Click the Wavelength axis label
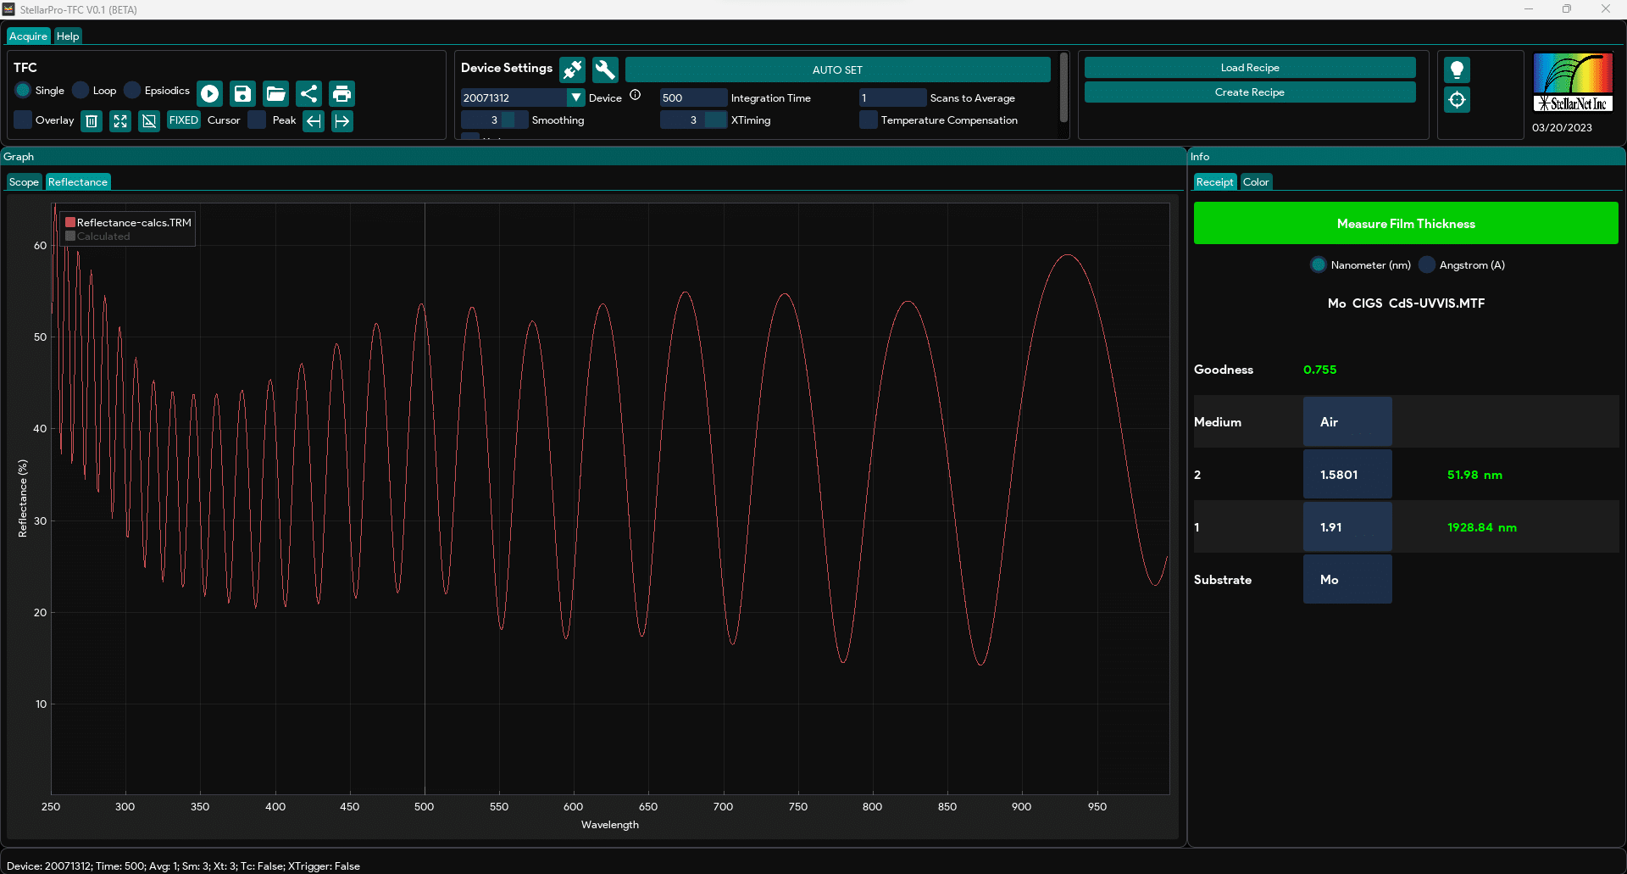The height and width of the screenshot is (874, 1627). tap(610, 824)
